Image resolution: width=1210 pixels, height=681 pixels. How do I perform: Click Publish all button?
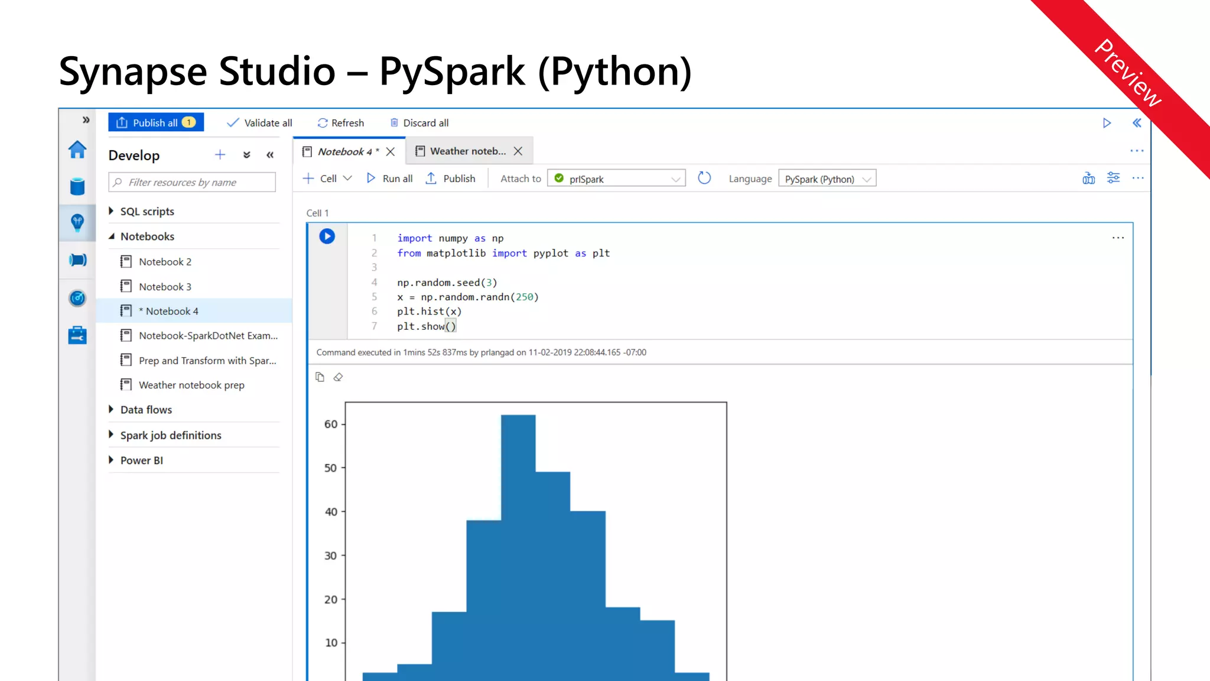(156, 122)
